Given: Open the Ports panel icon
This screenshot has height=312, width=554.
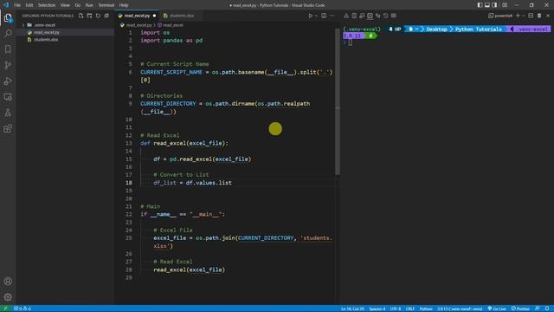Looking at the screenshot, I should point(377,16).
